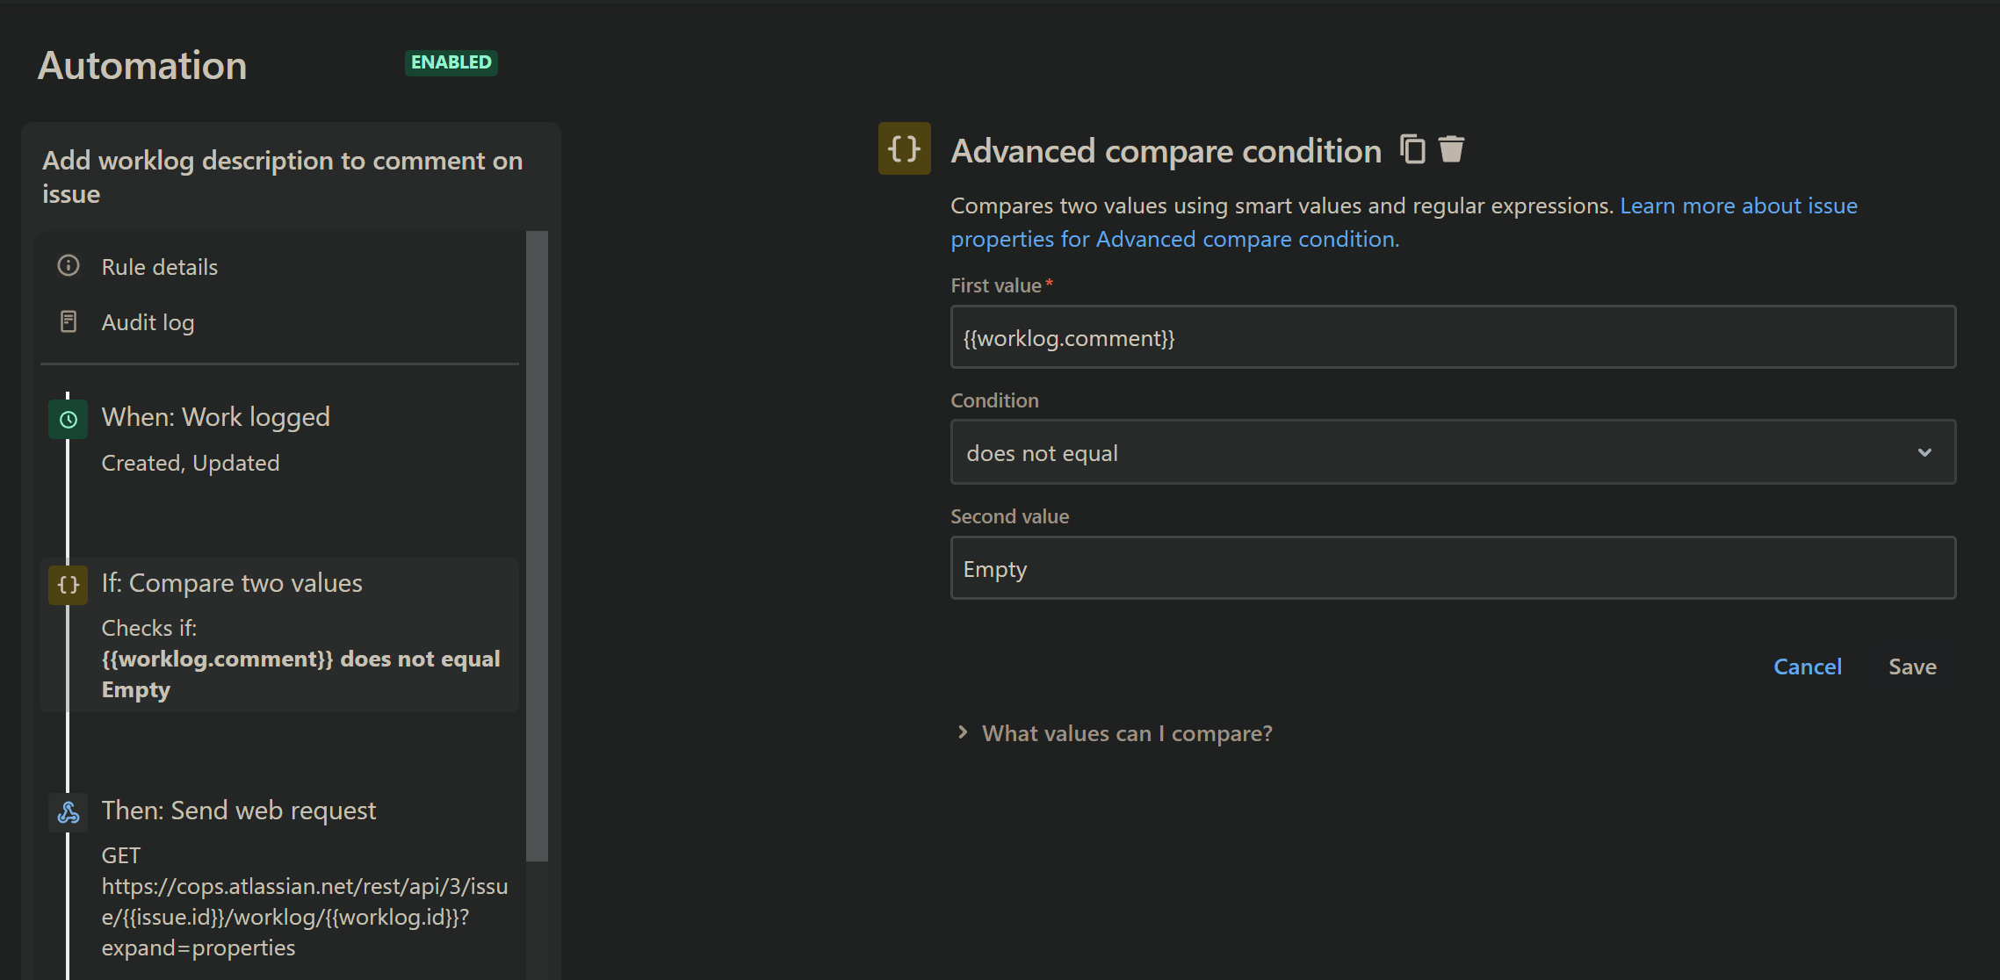Click the First value input field
Screen dimensions: 2000x980
coord(1453,338)
